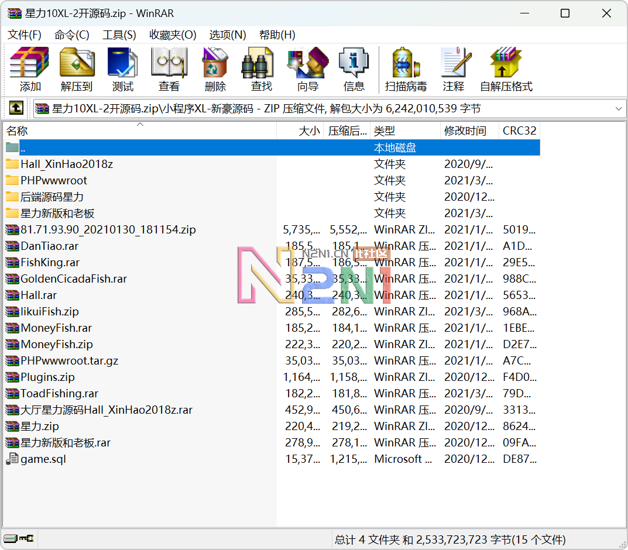Sort files by the 大小 column header

308,130
